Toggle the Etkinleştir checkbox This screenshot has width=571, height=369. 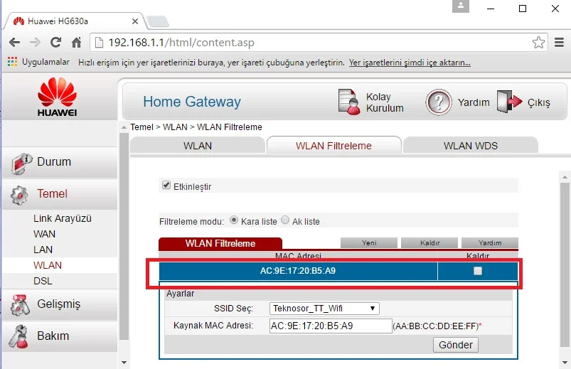pos(166,186)
